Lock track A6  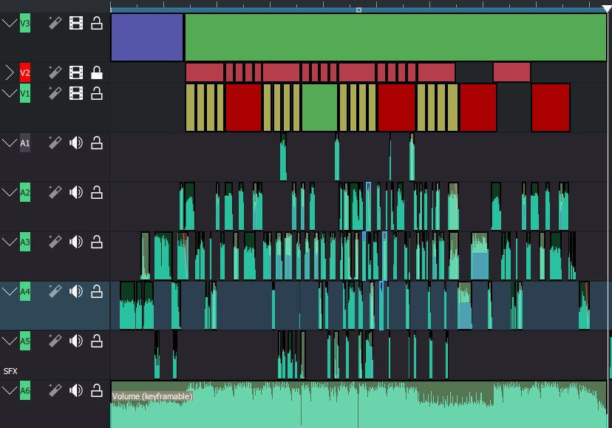click(97, 390)
